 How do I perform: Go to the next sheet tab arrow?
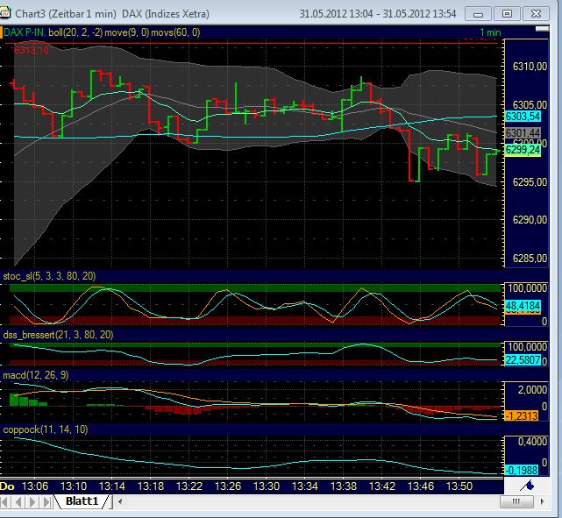click(x=32, y=501)
